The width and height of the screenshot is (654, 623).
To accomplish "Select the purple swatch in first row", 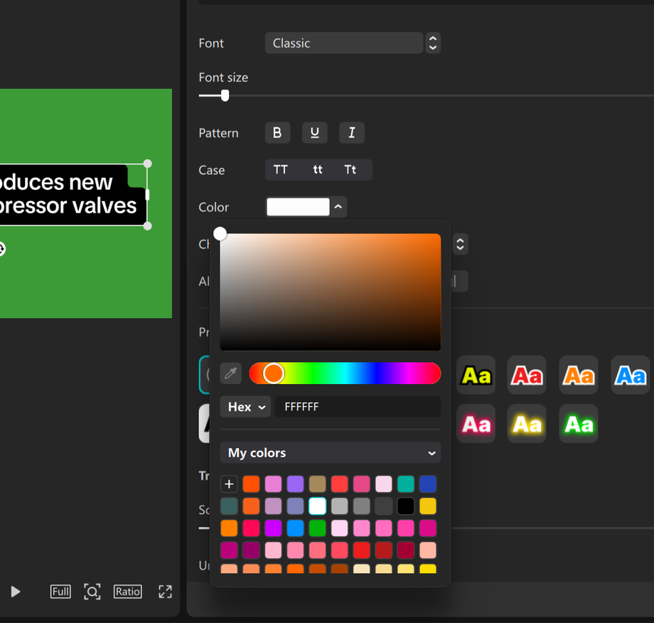I will click(x=295, y=484).
